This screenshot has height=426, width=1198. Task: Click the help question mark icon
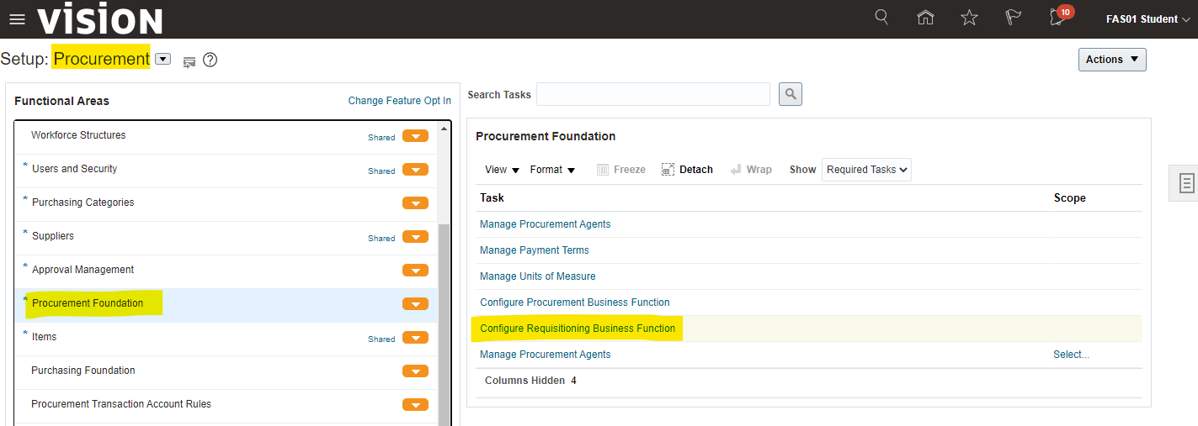210,60
